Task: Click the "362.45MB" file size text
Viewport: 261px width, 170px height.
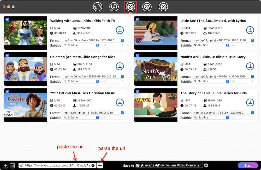Action: point(84,33)
